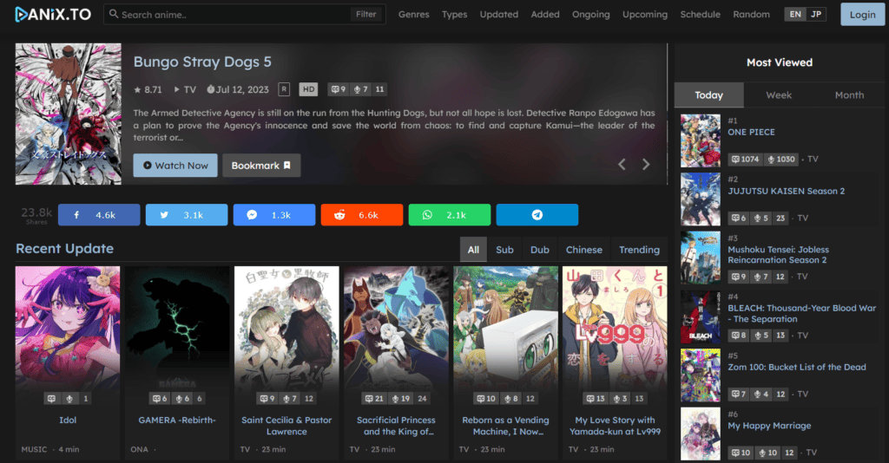Click the Anix.to logo

pos(54,14)
